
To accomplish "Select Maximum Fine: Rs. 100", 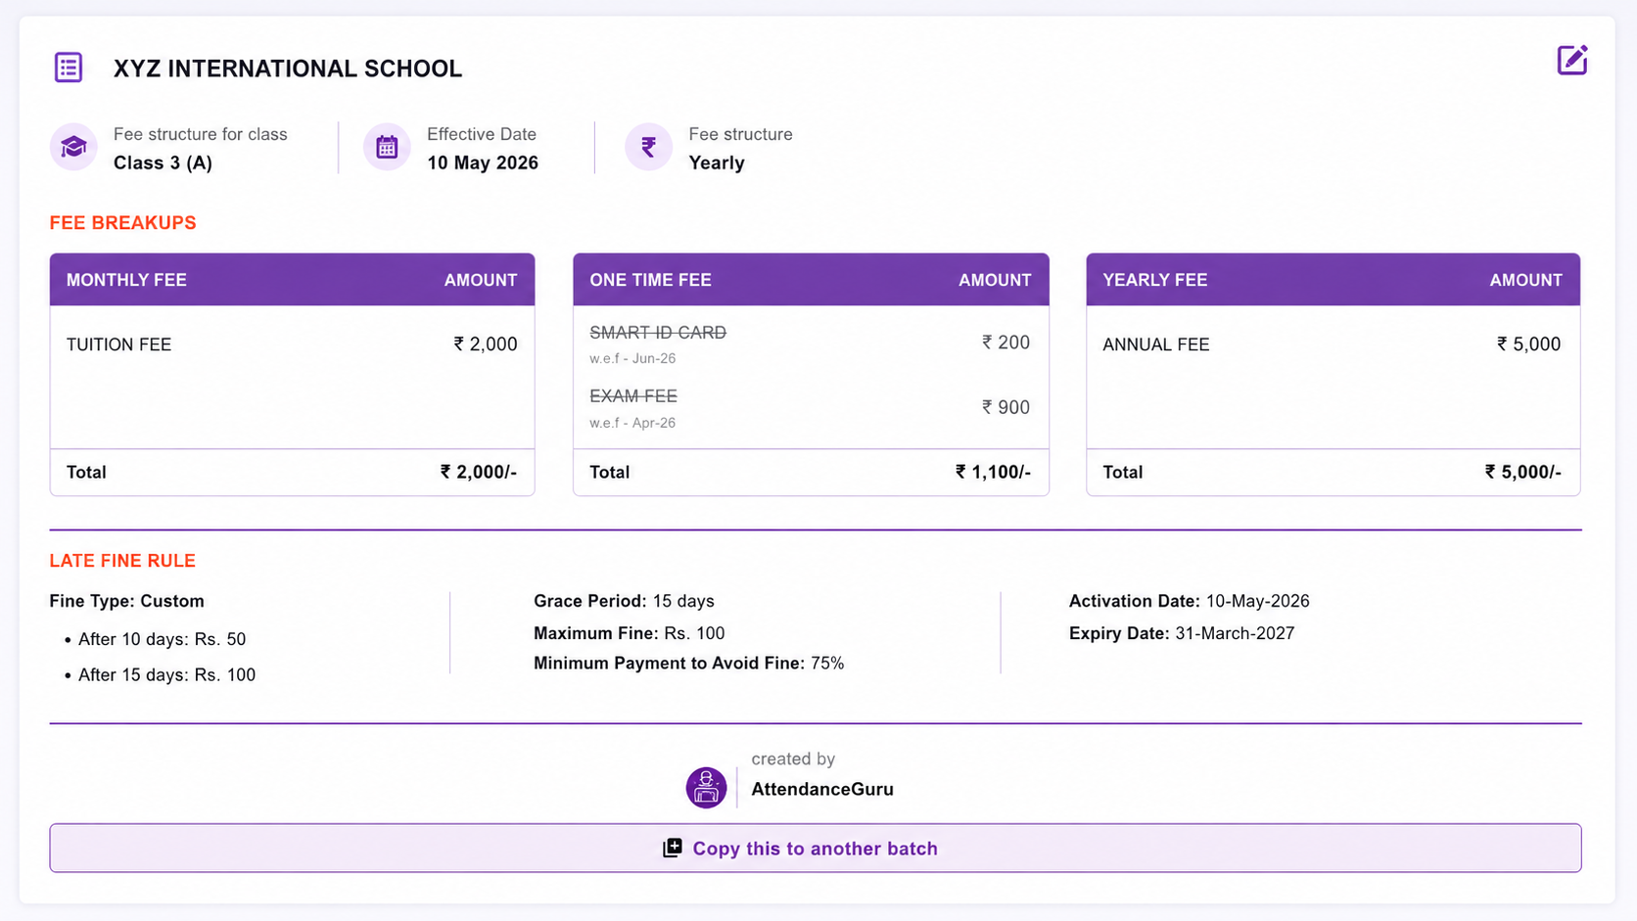I will (x=630, y=633).
